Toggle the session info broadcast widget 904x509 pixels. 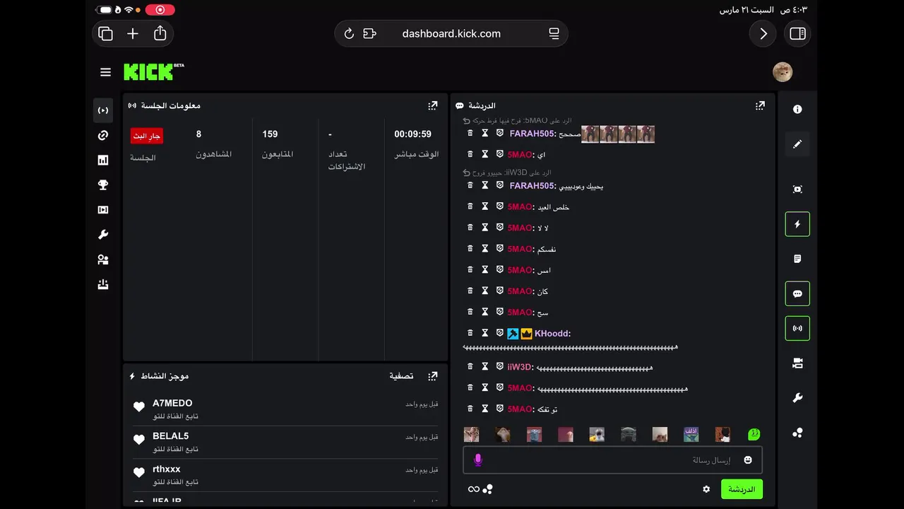pos(797,329)
